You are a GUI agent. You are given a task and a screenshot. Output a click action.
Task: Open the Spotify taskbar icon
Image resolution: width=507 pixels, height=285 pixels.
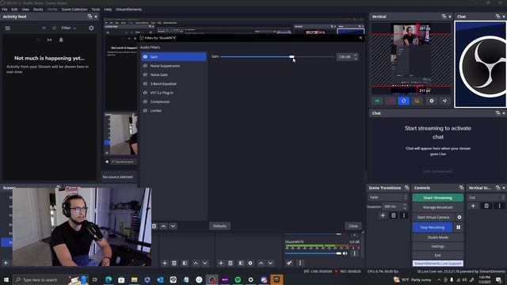(x=238, y=279)
